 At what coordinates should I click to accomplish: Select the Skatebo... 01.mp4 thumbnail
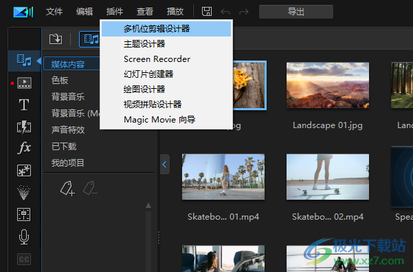[x=223, y=177]
